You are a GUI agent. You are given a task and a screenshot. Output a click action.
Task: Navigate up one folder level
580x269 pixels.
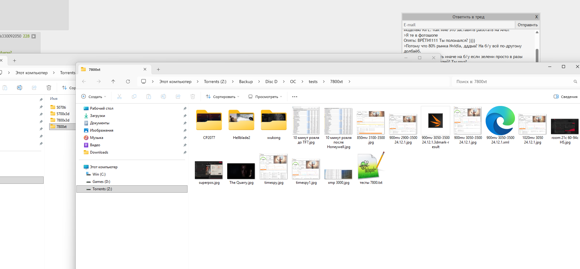click(x=113, y=82)
